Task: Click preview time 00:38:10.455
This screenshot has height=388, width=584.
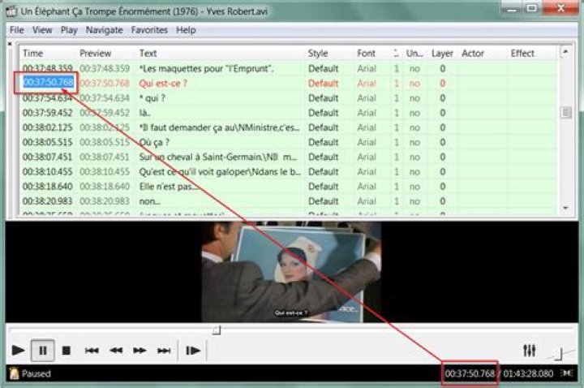Action: click(x=105, y=172)
